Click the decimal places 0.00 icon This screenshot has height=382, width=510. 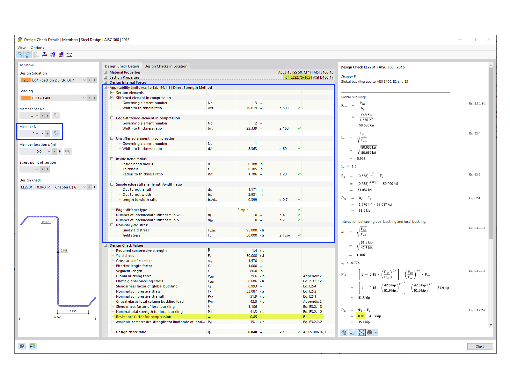coord(33,346)
